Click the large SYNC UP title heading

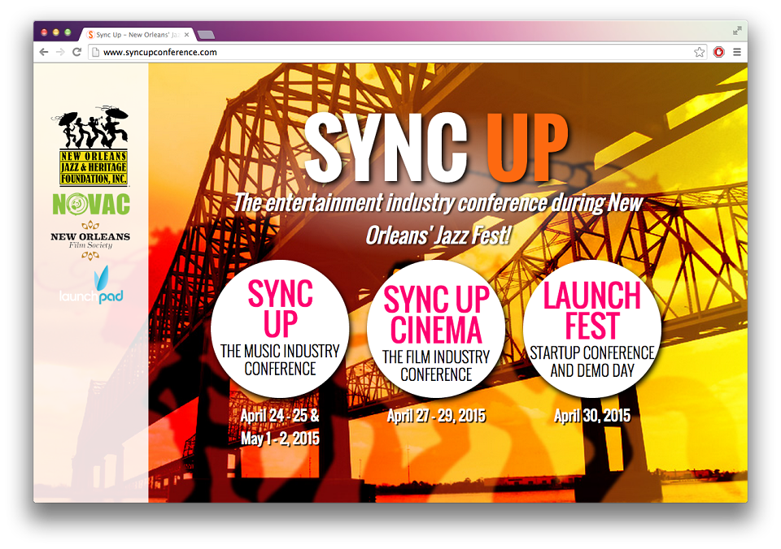click(436, 147)
